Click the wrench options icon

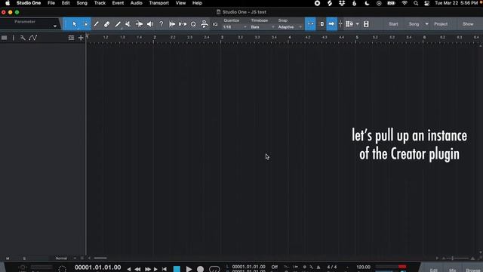tap(23, 38)
